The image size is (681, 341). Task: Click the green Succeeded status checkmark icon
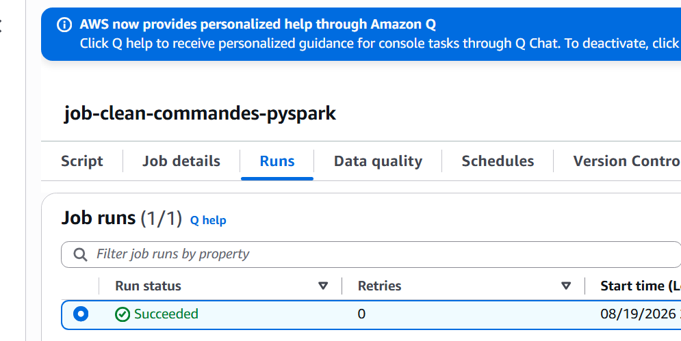click(x=123, y=314)
